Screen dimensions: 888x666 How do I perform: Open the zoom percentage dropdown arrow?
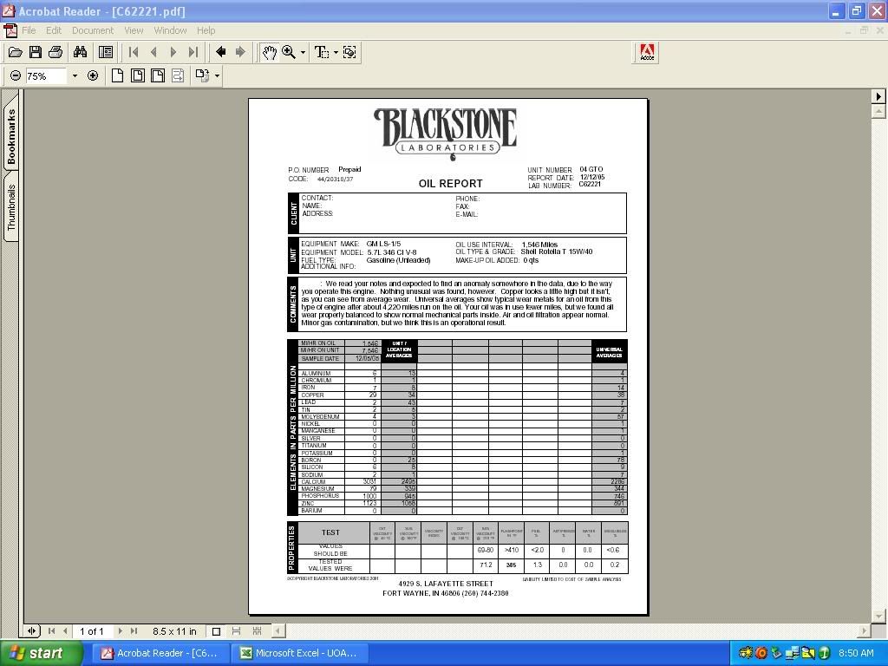[x=75, y=76]
